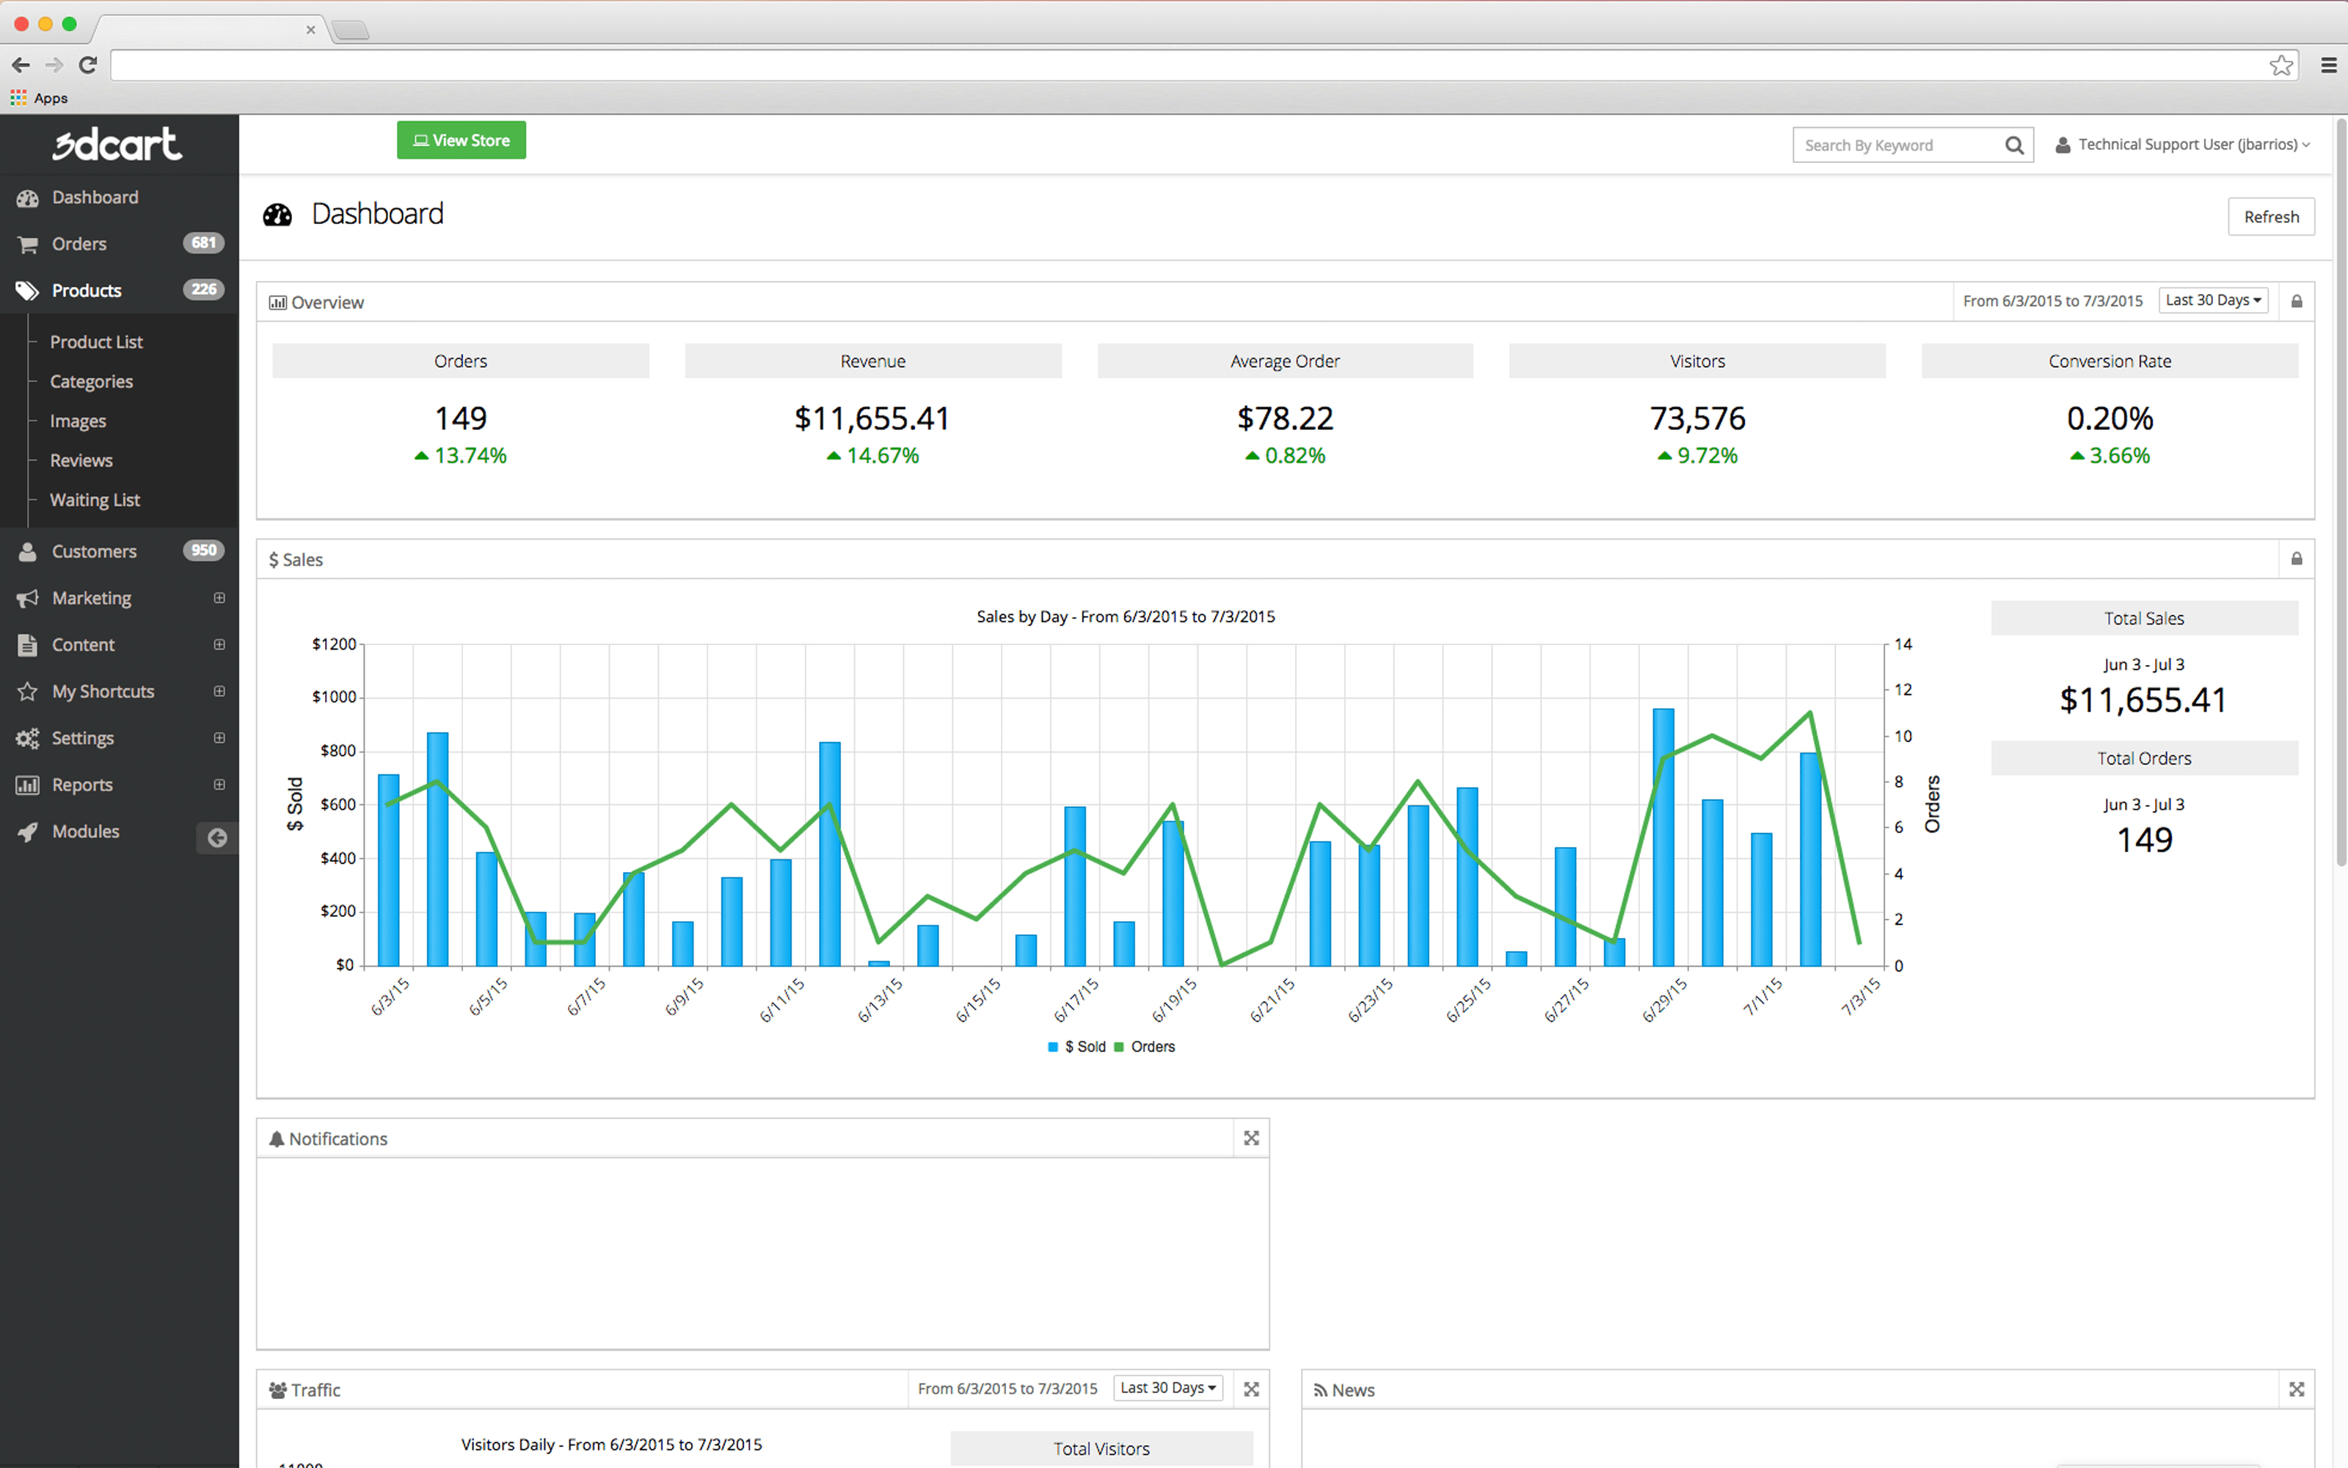
Task: Open the Traffic Last 30 Days dropdown
Action: pyautogui.click(x=1167, y=1389)
